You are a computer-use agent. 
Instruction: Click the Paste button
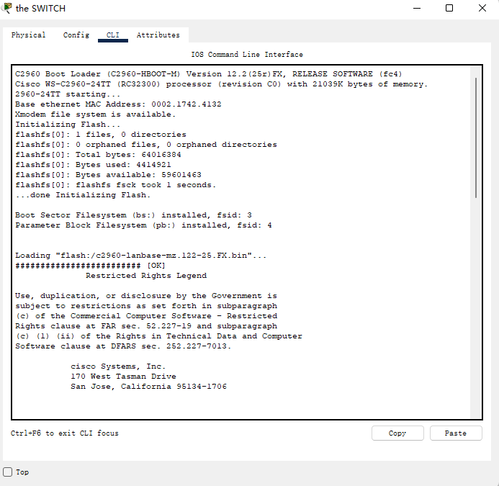[x=456, y=433]
